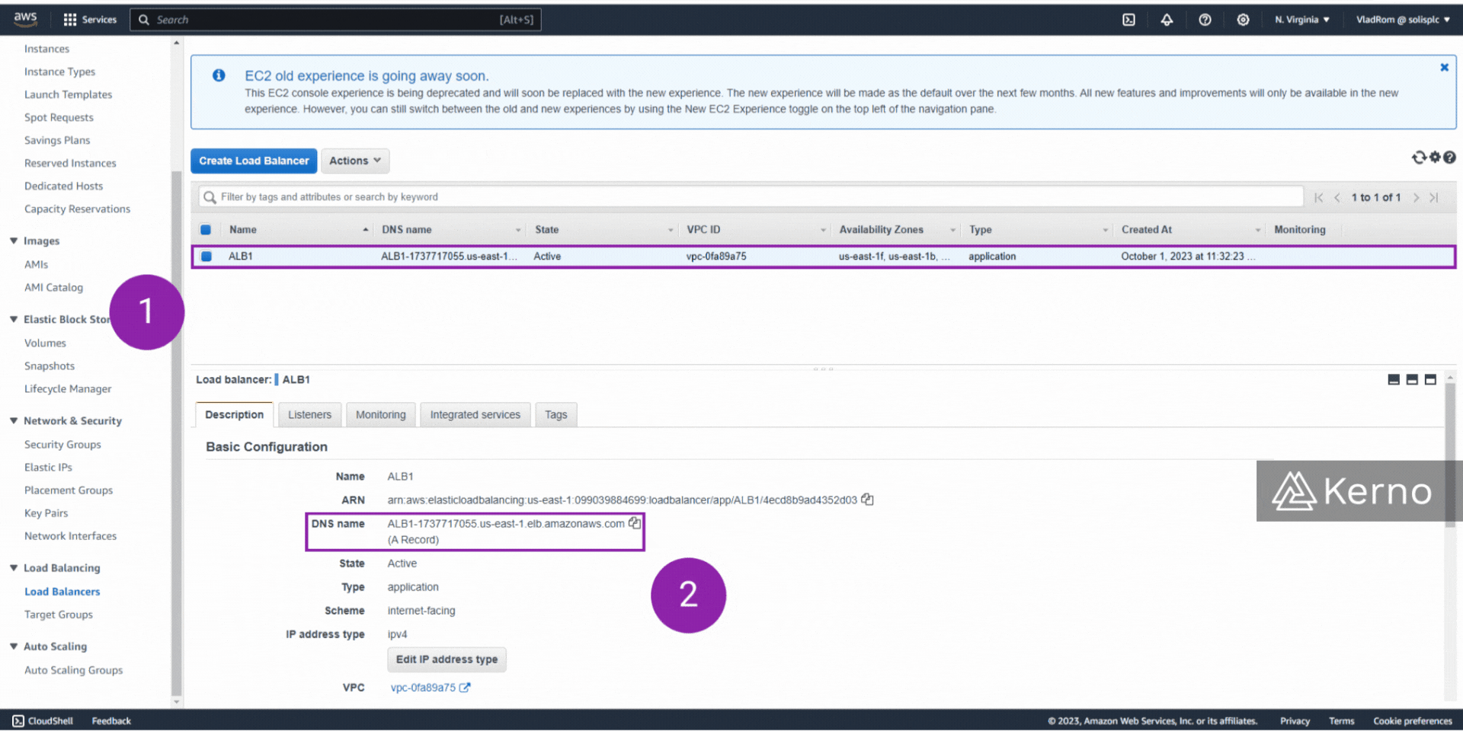Image resolution: width=1463 pixels, height=731 pixels.
Task: Click Edit IP address type button
Action: coord(447,659)
